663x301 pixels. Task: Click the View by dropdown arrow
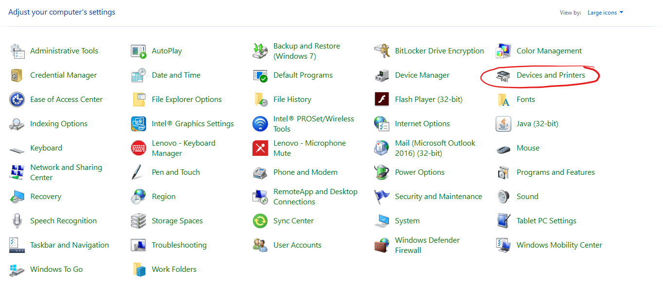point(621,13)
